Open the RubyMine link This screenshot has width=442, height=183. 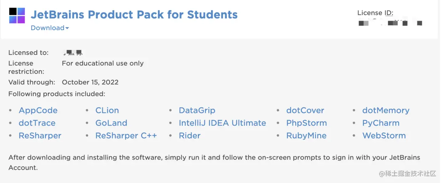[x=306, y=136]
